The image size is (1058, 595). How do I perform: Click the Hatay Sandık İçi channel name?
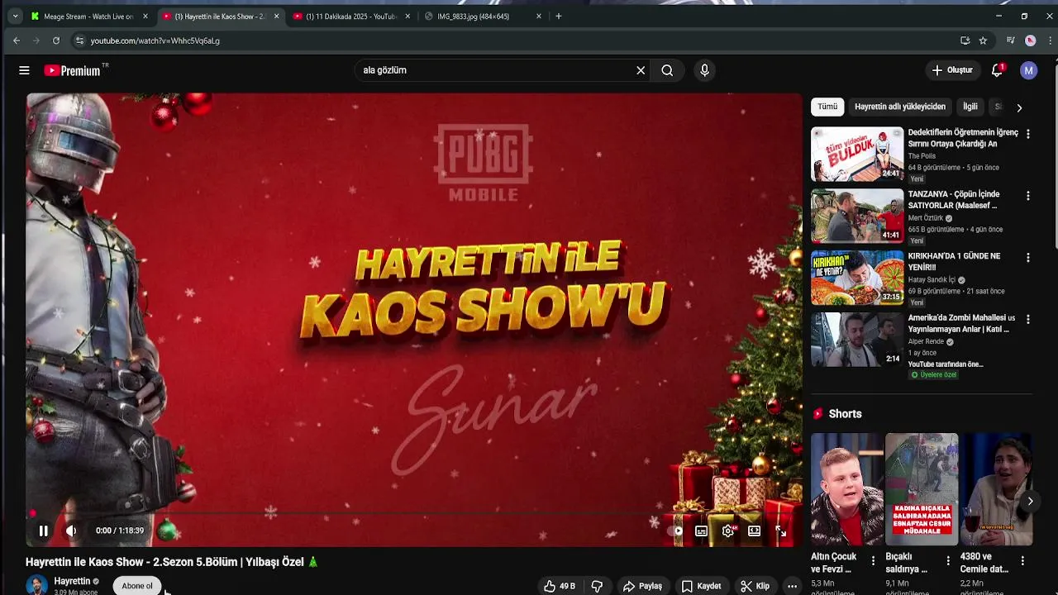932,280
